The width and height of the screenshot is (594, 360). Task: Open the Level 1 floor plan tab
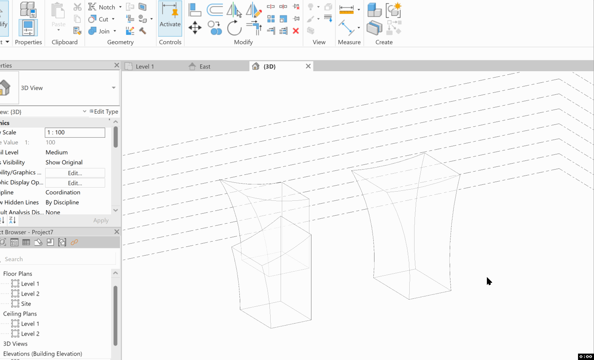click(x=145, y=66)
